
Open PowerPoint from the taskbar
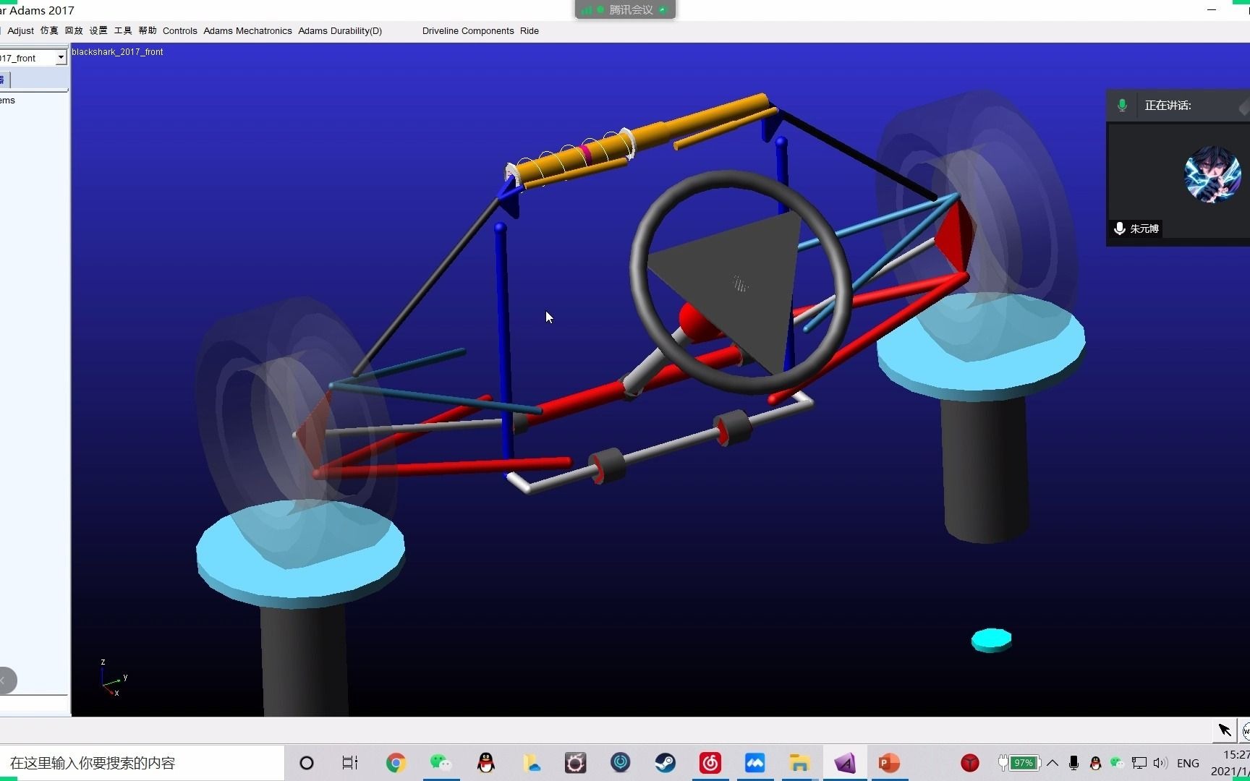tap(889, 763)
